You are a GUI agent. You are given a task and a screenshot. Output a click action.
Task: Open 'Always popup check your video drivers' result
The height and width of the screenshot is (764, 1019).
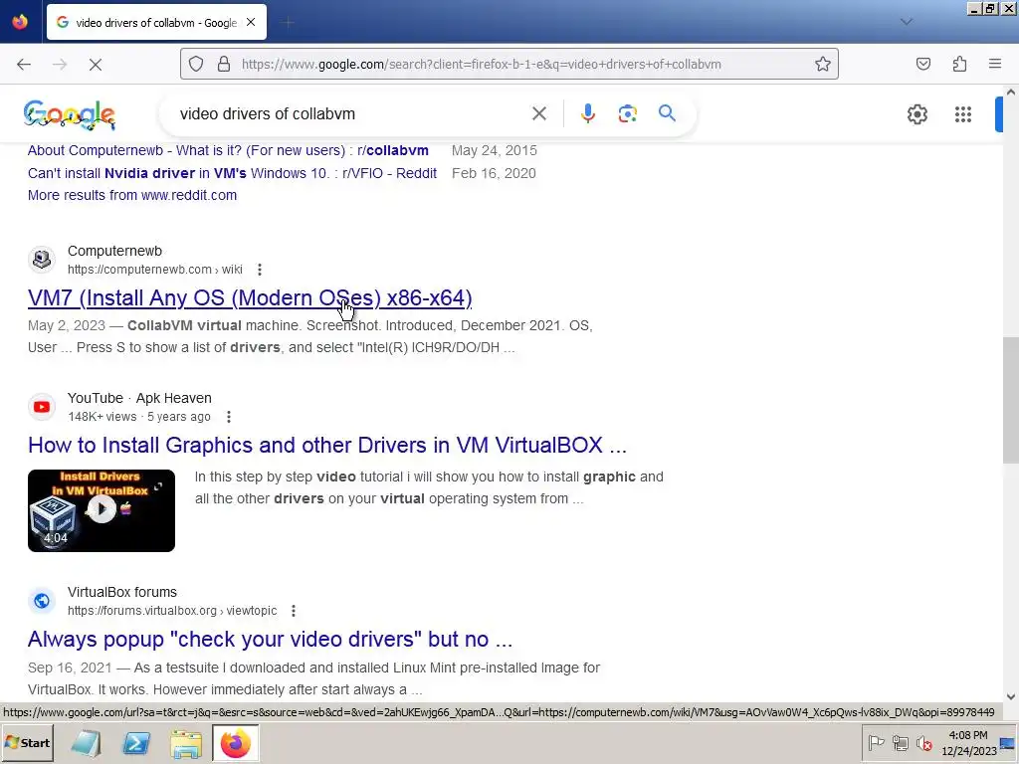270,640
